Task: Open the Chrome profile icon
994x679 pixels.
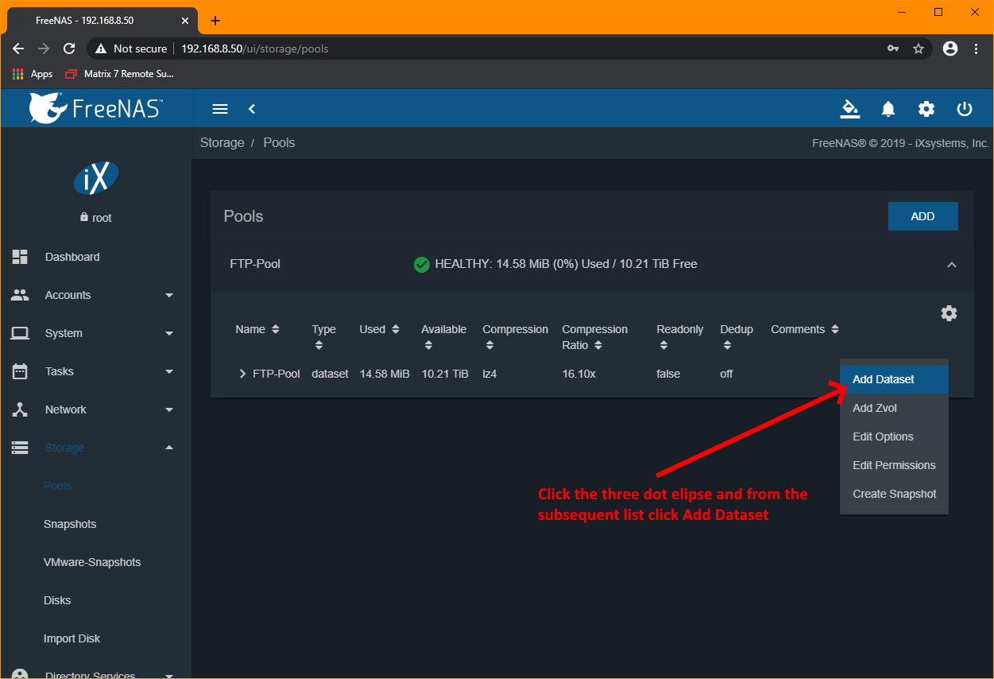Action: (x=950, y=48)
